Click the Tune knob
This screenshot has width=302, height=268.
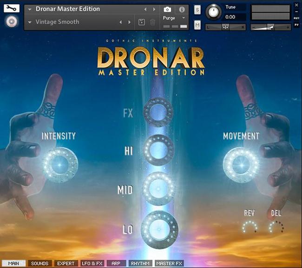[x=213, y=12]
